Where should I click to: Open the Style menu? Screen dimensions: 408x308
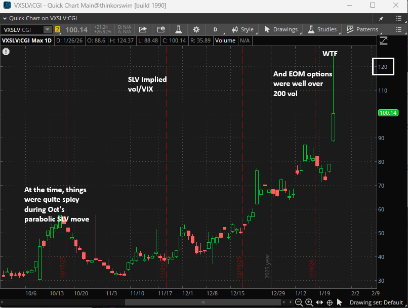242,29
